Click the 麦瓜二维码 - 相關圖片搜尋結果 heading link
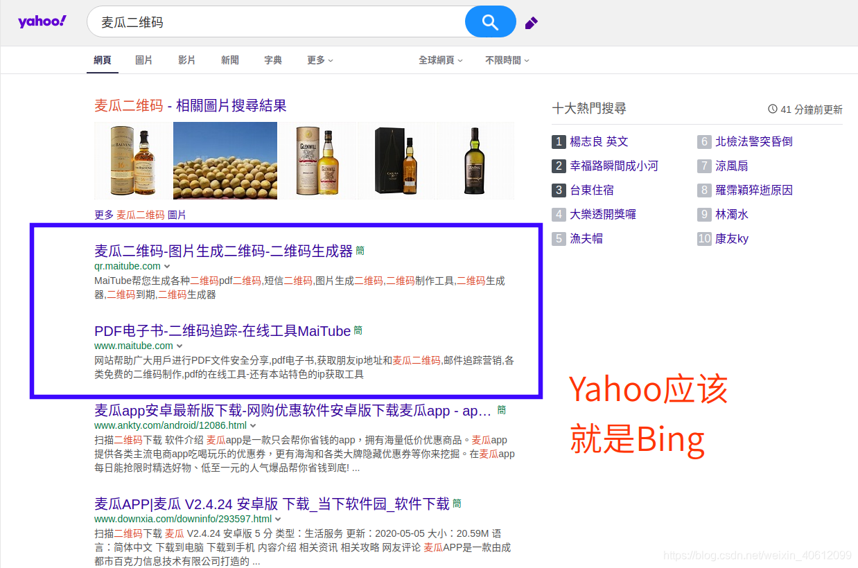The height and width of the screenshot is (568, 858). [191, 106]
